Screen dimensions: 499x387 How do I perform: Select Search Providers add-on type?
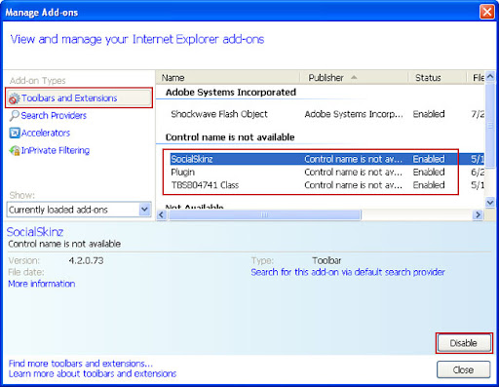coord(54,115)
